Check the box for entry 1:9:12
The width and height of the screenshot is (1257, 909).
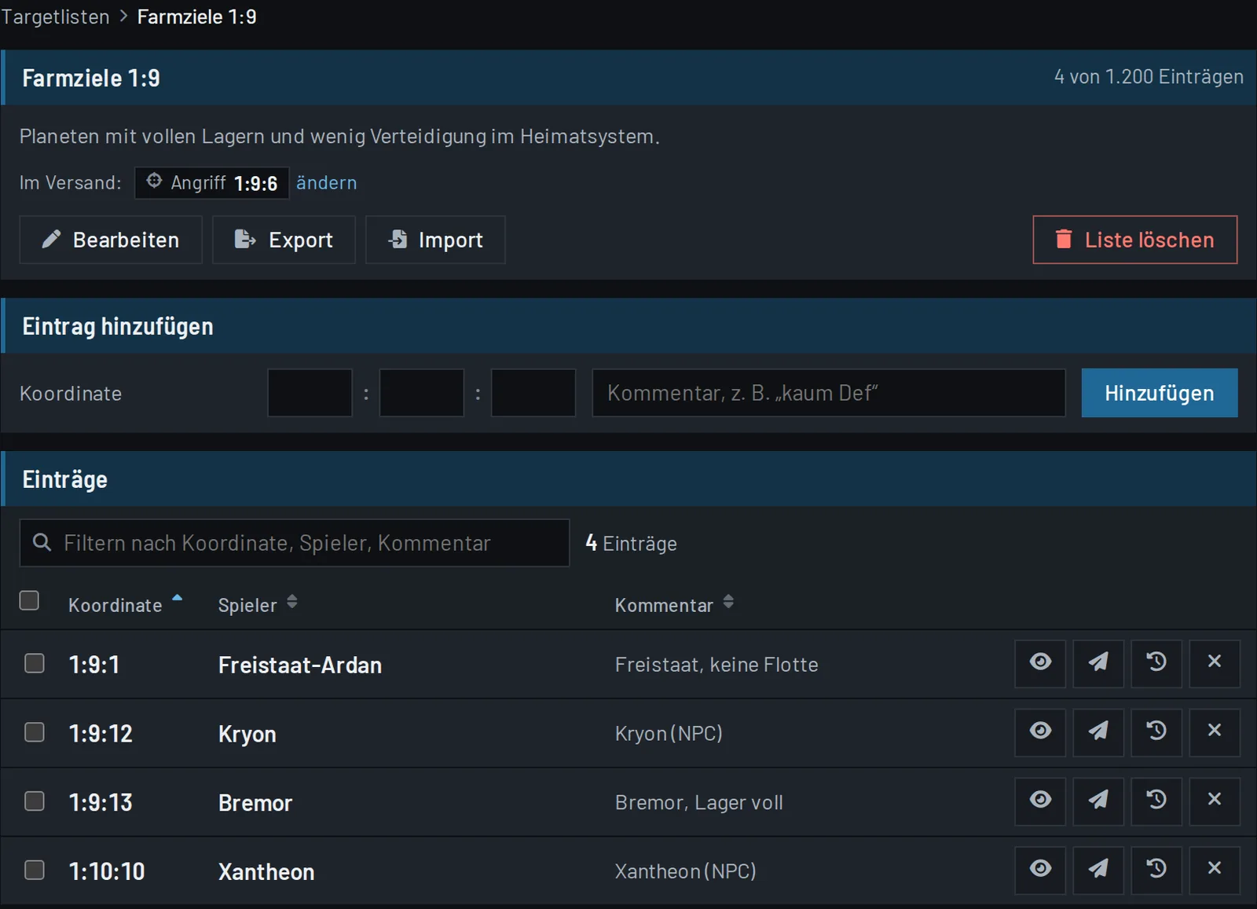(35, 733)
